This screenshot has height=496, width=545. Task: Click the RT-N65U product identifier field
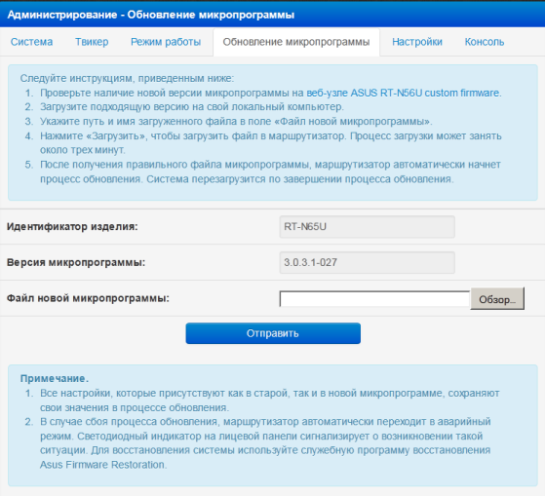click(x=367, y=227)
